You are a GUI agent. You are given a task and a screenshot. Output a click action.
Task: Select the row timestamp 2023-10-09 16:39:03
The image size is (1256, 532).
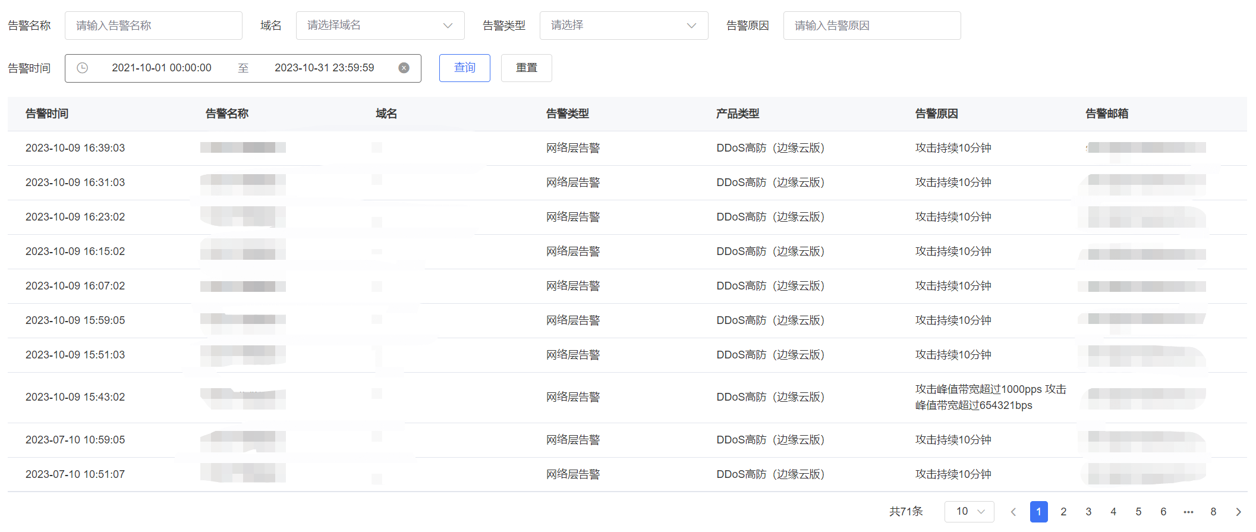pos(75,148)
